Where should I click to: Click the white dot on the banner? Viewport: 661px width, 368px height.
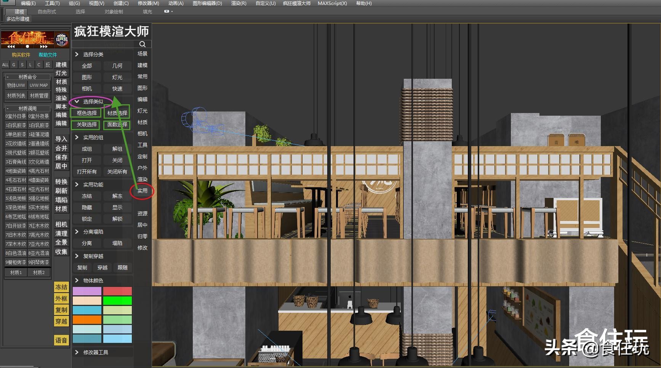coord(27,46)
